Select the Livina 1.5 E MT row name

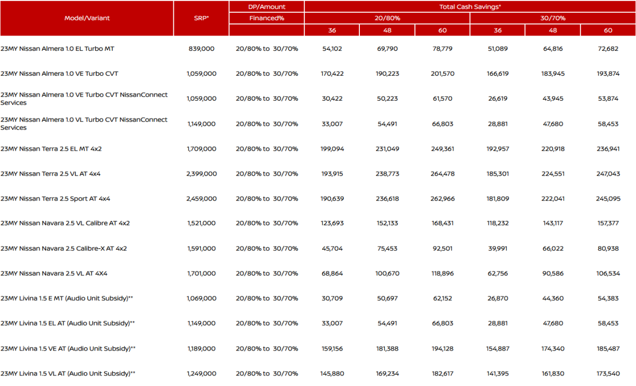tap(67, 299)
